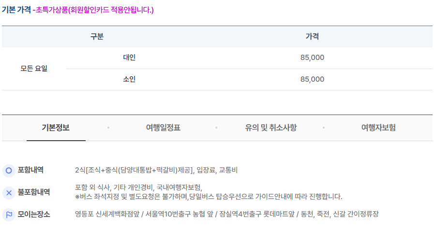Screen dimensions: 435x247
Task: Click the pink 초특가상품 notice text
Action: point(94,10)
